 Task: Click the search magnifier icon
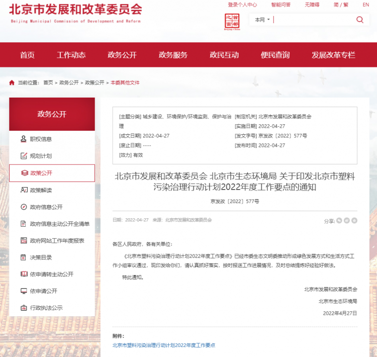(x=360, y=20)
